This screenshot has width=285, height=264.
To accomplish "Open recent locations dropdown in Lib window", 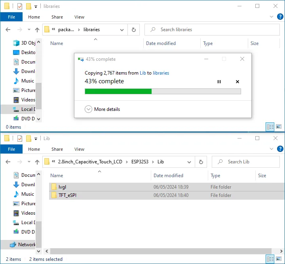I will click(29, 162).
